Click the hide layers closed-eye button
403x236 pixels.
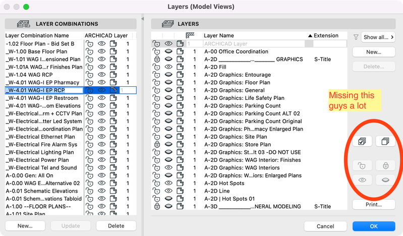coord(385,180)
